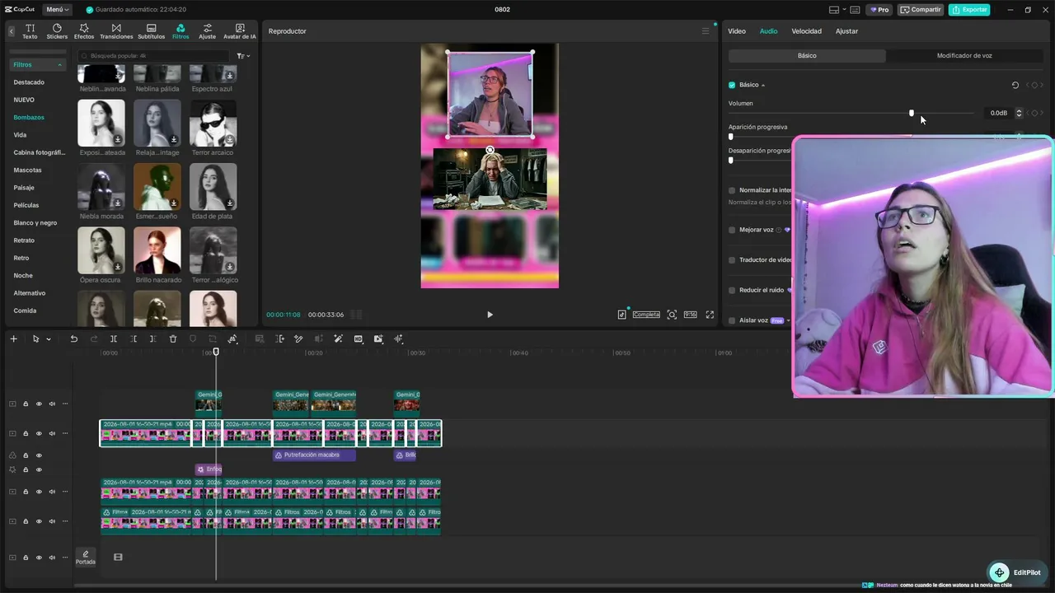Click the Exportar button
The width and height of the screenshot is (1055, 593).
pyautogui.click(x=969, y=10)
